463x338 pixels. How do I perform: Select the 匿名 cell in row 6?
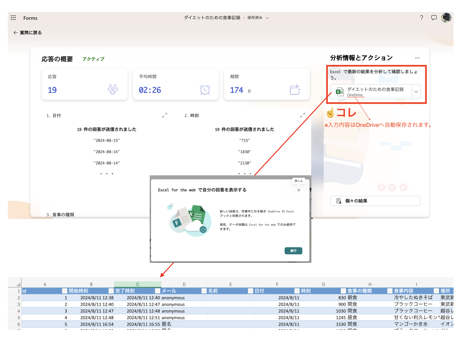click(184, 324)
